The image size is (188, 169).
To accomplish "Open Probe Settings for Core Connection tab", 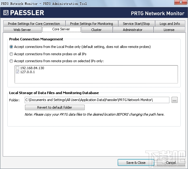I will [x=34, y=24].
